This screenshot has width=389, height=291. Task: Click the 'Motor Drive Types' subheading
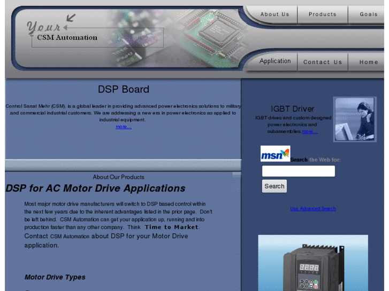coord(55,277)
